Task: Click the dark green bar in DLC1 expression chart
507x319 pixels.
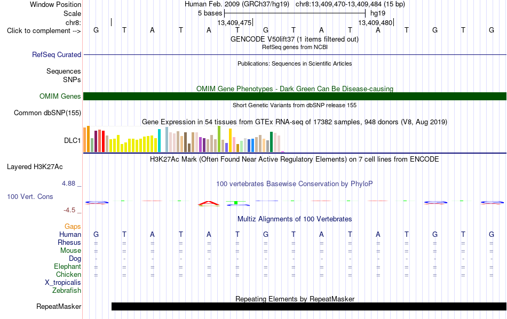Action: click(x=271, y=142)
